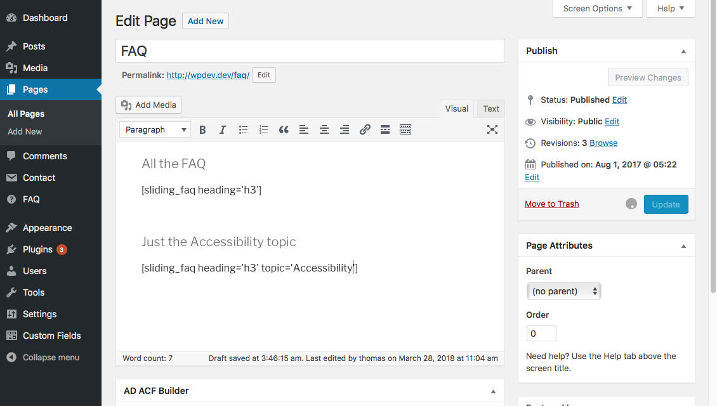Switch to the Text editor tab
717x406 pixels.
491,108
